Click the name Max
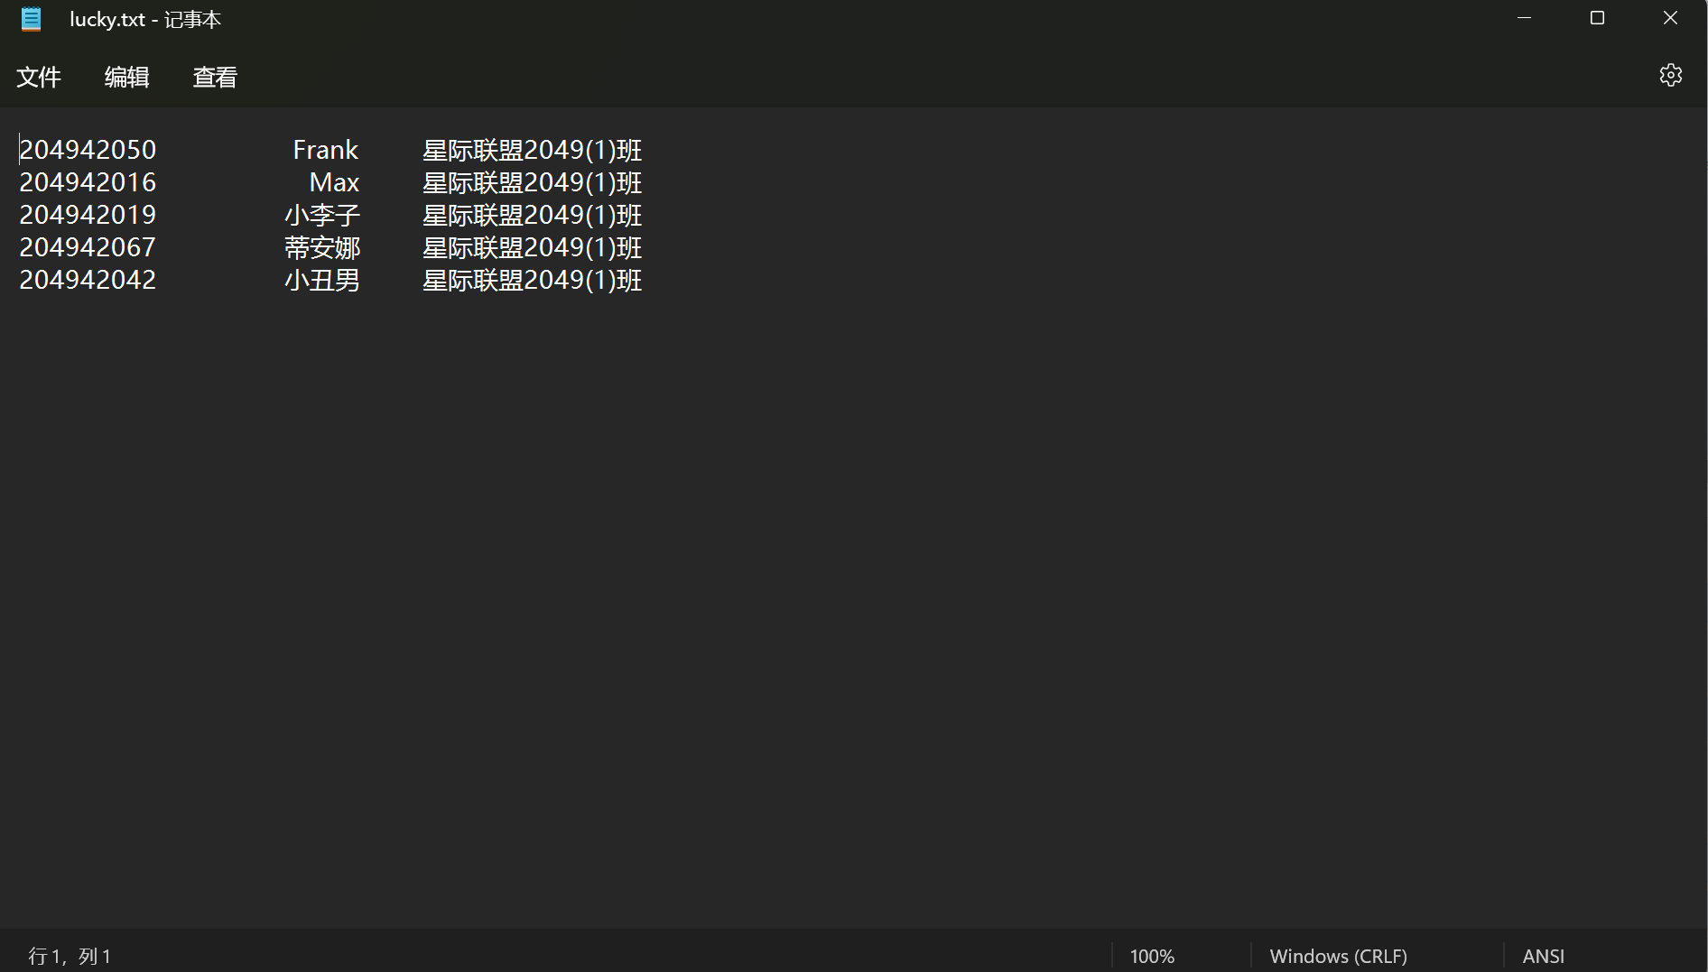The width and height of the screenshot is (1708, 972). click(x=334, y=182)
